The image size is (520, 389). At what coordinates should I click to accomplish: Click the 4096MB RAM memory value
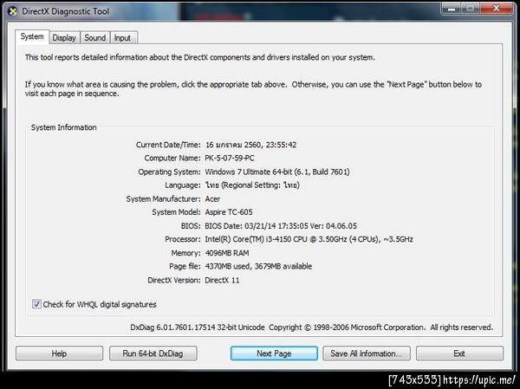coord(227,253)
